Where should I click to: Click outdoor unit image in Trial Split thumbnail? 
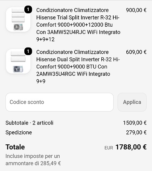pyautogui.click(x=18, y=27)
